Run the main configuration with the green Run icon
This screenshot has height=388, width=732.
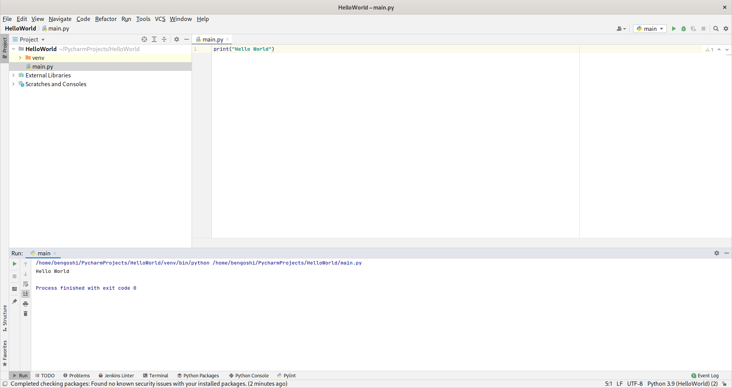point(674,29)
